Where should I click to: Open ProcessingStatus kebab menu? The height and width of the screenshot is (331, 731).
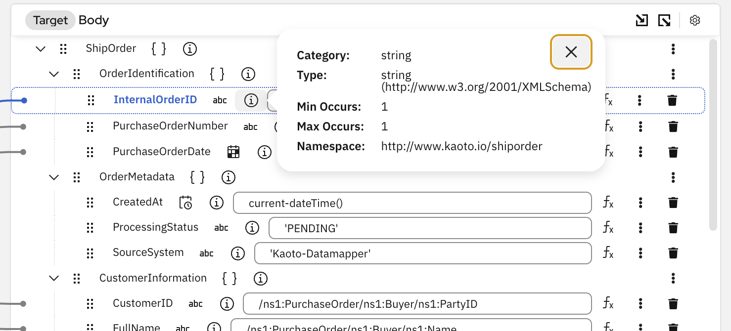coord(640,228)
